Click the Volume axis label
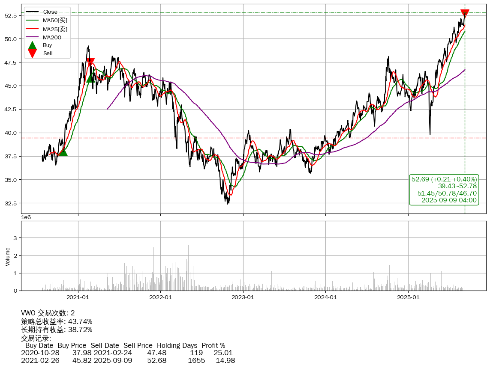Viewport: 490px width, 368px height. point(8,256)
